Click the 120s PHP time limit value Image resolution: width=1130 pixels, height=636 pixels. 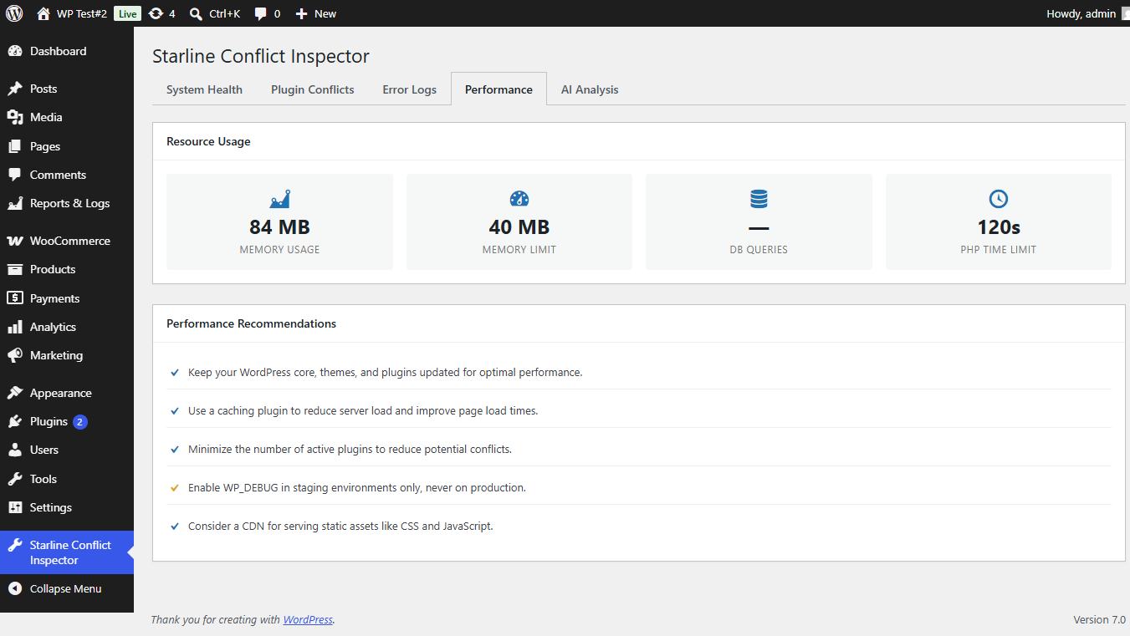tap(999, 226)
